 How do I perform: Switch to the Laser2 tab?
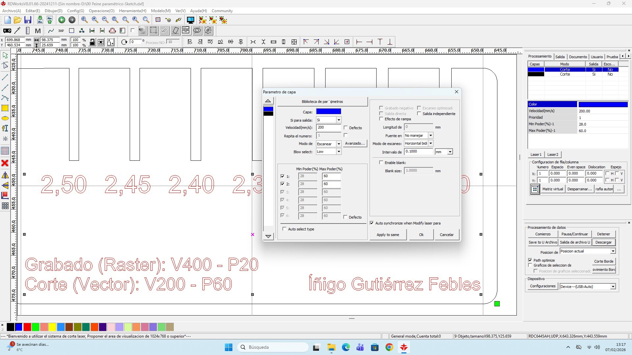pyautogui.click(x=553, y=154)
